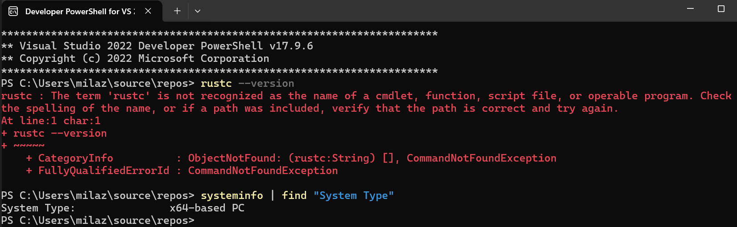Click the x64-based PC output text
This screenshot has width=737, height=227.
pos(207,208)
